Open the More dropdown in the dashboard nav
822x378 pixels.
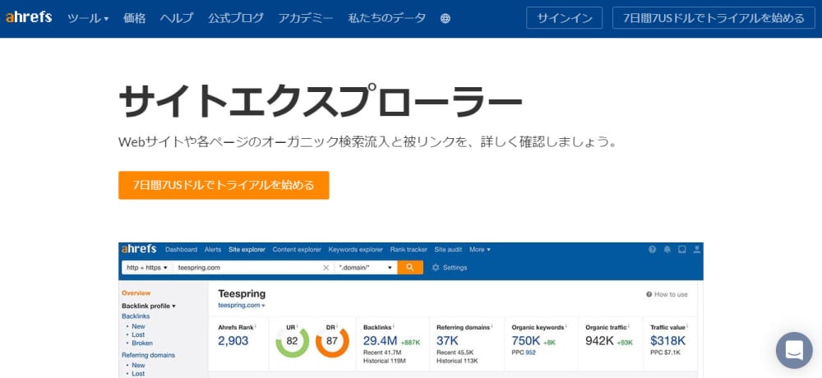click(x=480, y=250)
